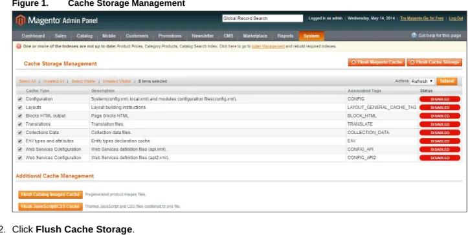Uncheck the Blocks HTML output checkbox

20,116
